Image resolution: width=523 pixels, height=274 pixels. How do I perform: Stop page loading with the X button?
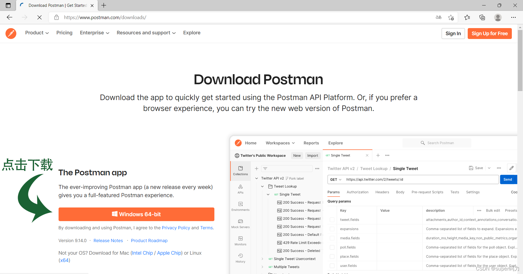coord(39,17)
